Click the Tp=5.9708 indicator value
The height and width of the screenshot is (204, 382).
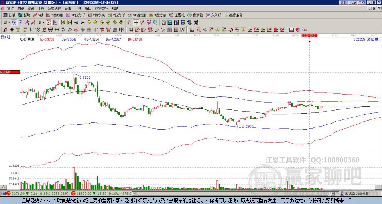[x=47, y=39]
